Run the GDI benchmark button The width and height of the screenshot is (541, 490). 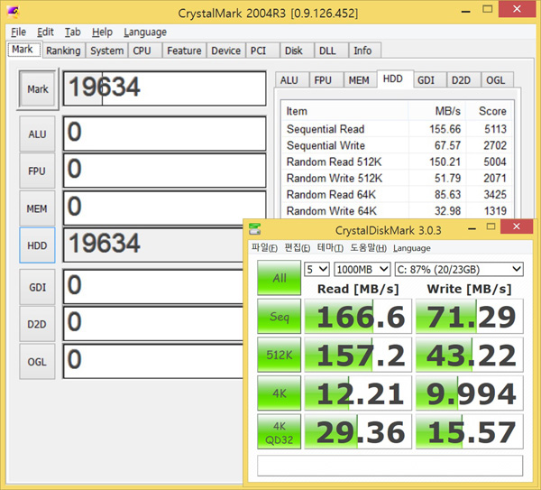coord(37,287)
